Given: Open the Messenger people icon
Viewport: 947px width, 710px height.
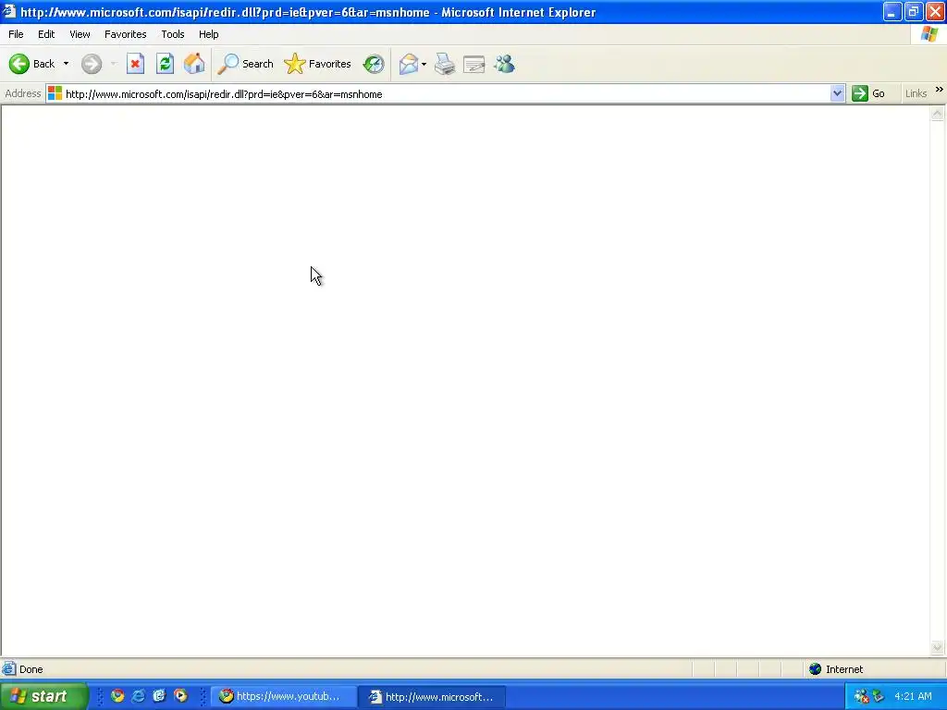Looking at the screenshot, I should pos(504,64).
